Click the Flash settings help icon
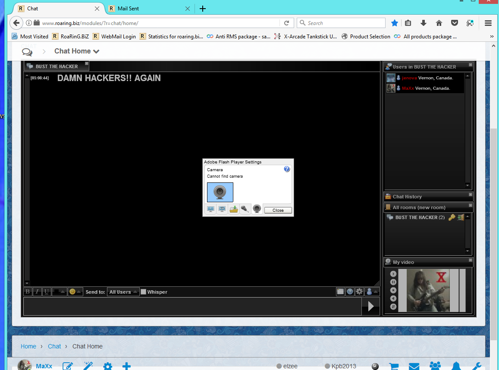 pos(287,169)
